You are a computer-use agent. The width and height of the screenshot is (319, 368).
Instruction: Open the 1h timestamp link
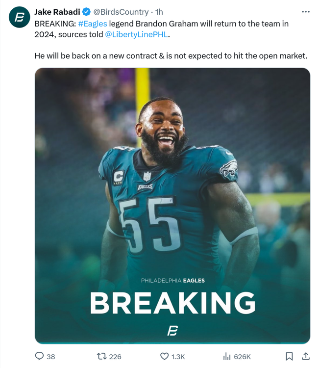pyautogui.click(x=159, y=12)
